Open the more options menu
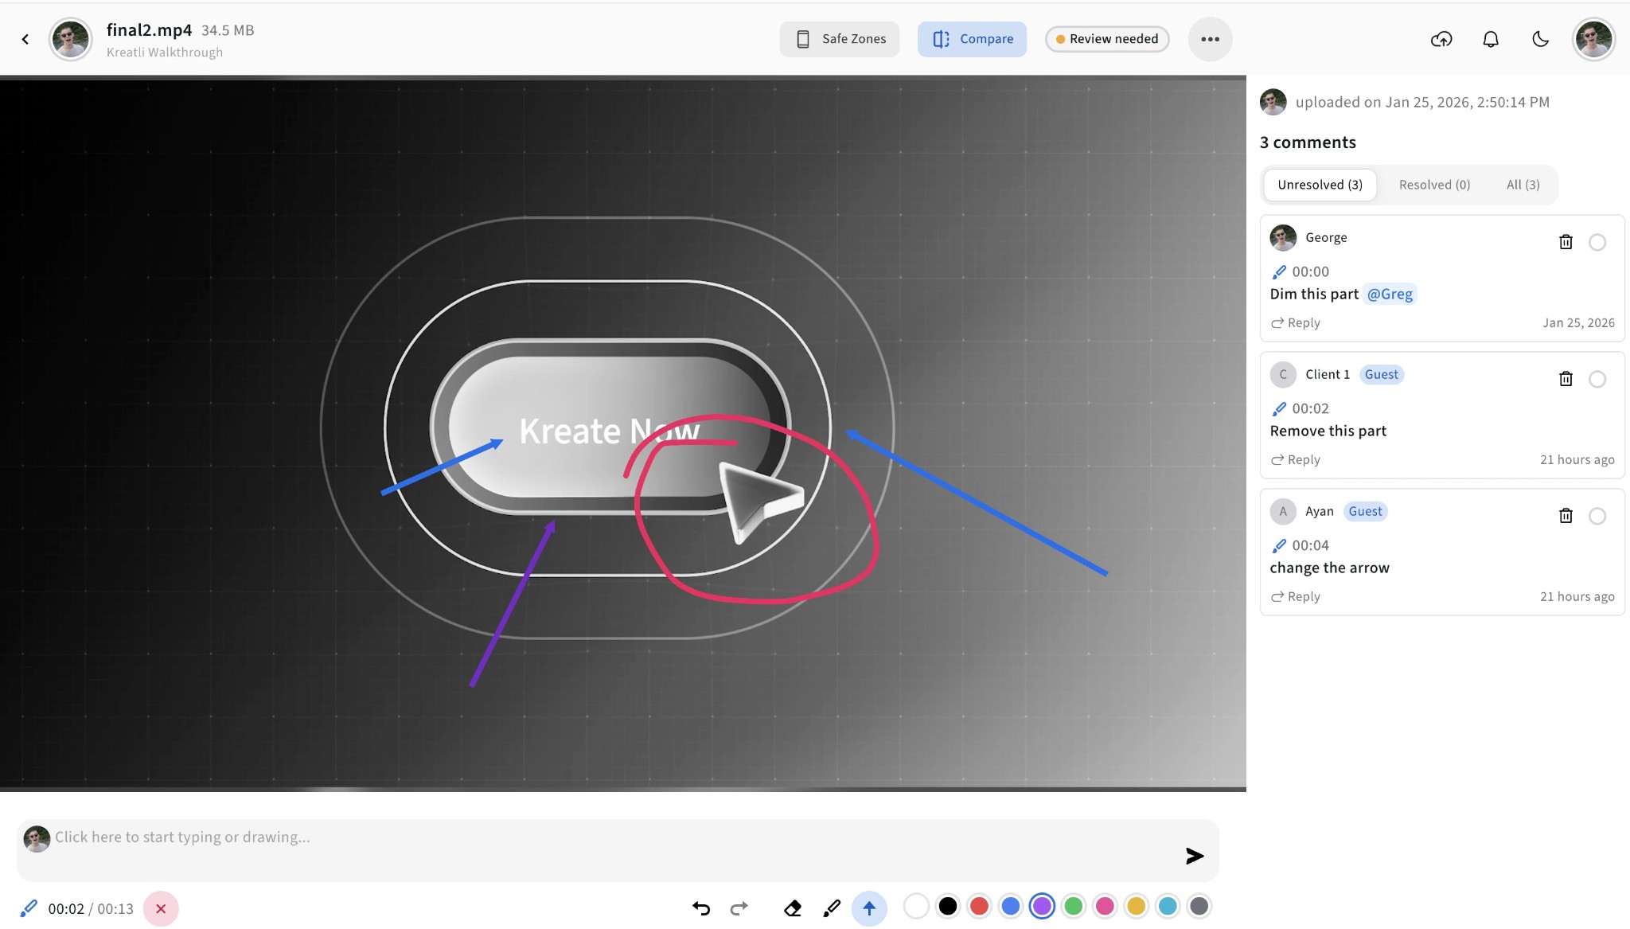Screen dimensions: 1630x929 [1209, 38]
